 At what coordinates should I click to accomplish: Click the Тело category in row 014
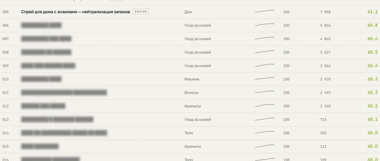pyautogui.click(x=189, y=133)
